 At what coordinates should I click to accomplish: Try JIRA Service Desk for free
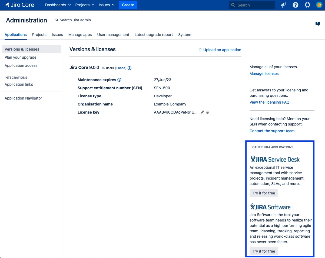pyautogui.click(x=264, y=193)
